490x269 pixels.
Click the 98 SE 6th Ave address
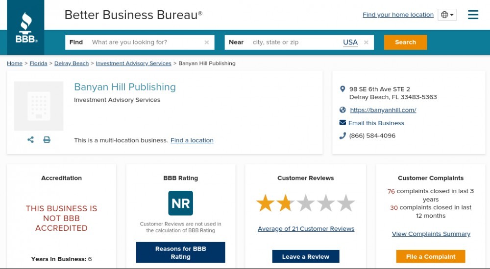click(x=393, y=93)
